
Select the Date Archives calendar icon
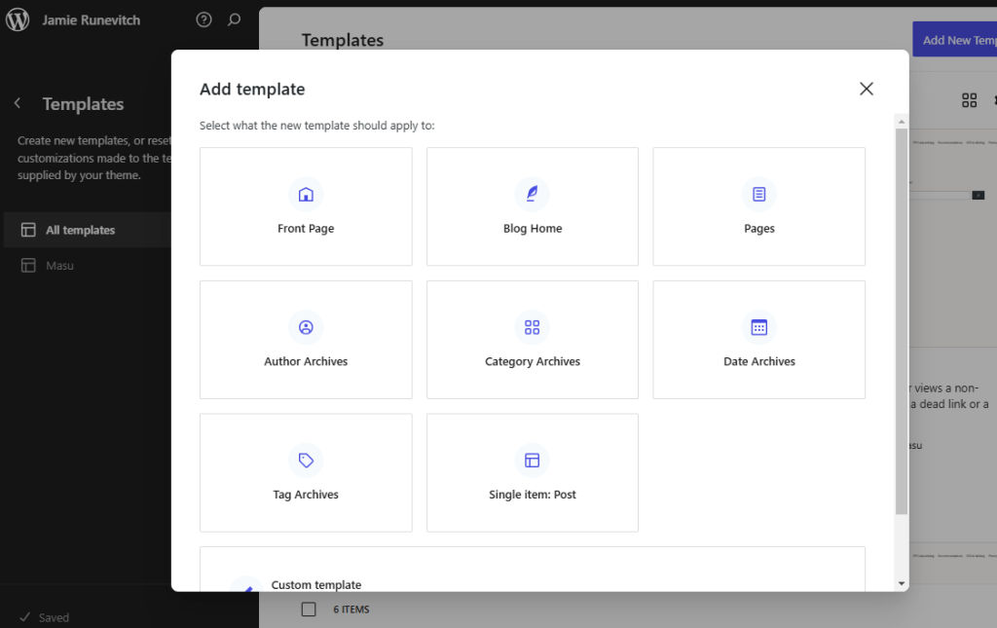(758, 327)
